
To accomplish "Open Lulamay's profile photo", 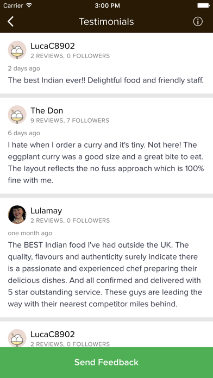I will click(17, 215).
